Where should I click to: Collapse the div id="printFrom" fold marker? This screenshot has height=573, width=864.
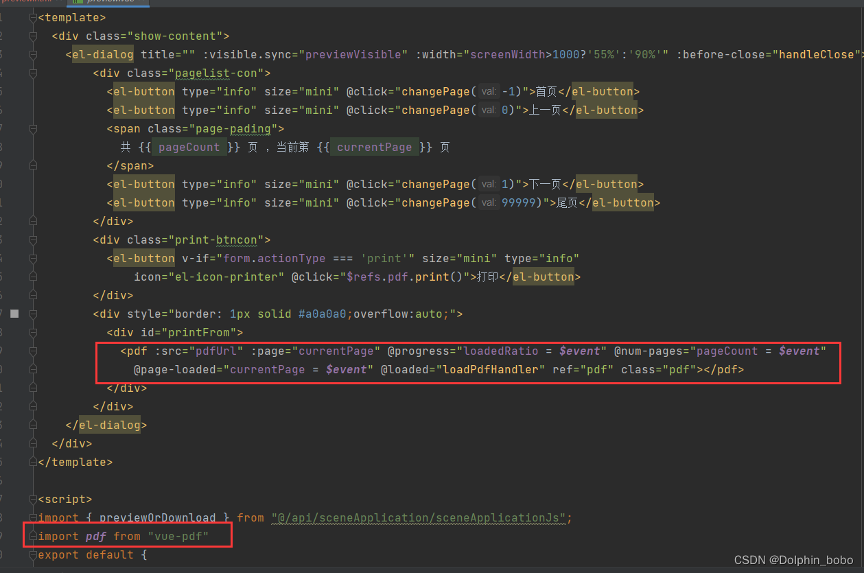[34, 332]
